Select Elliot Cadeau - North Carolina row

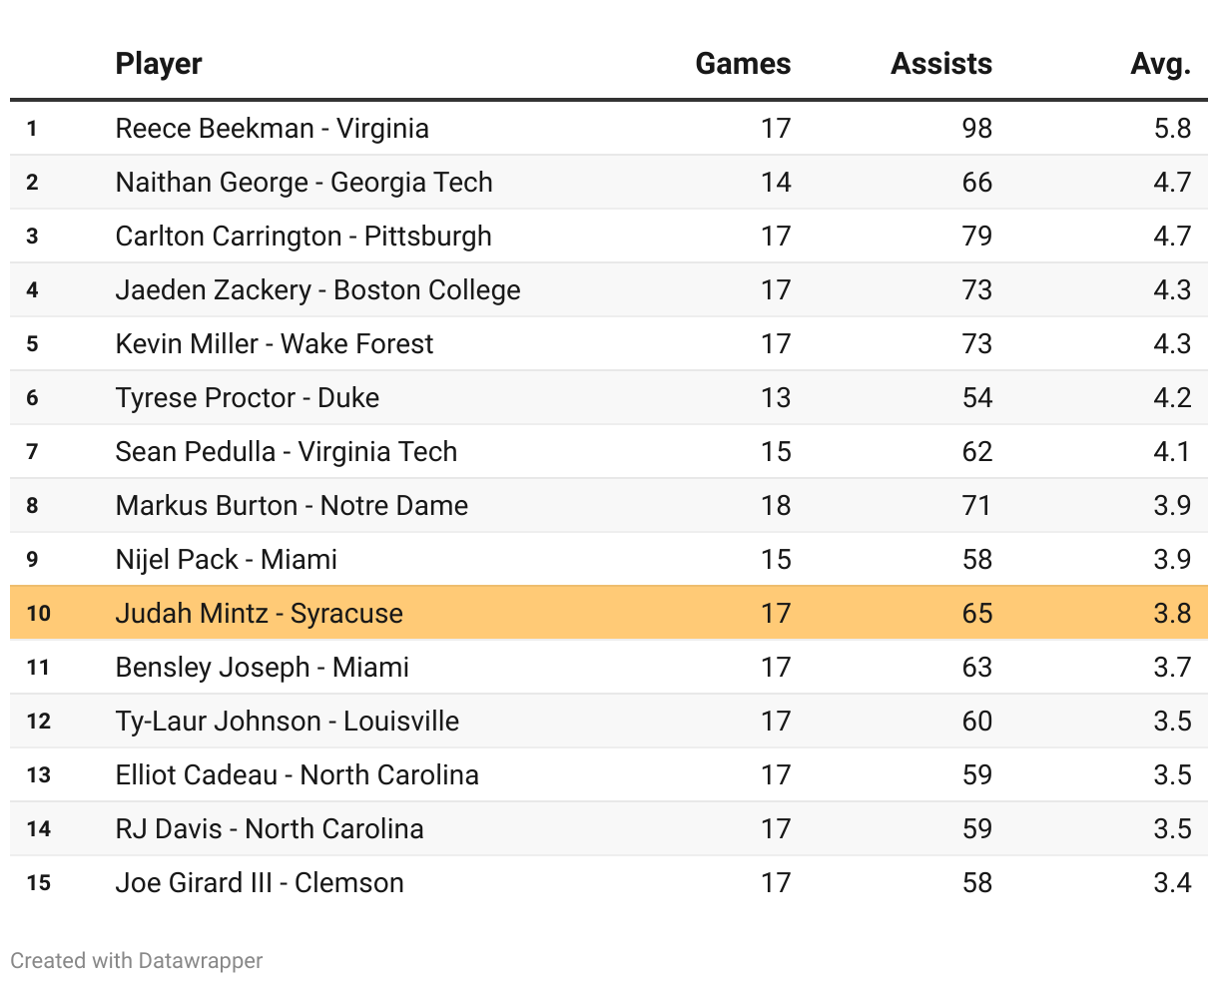297,775
